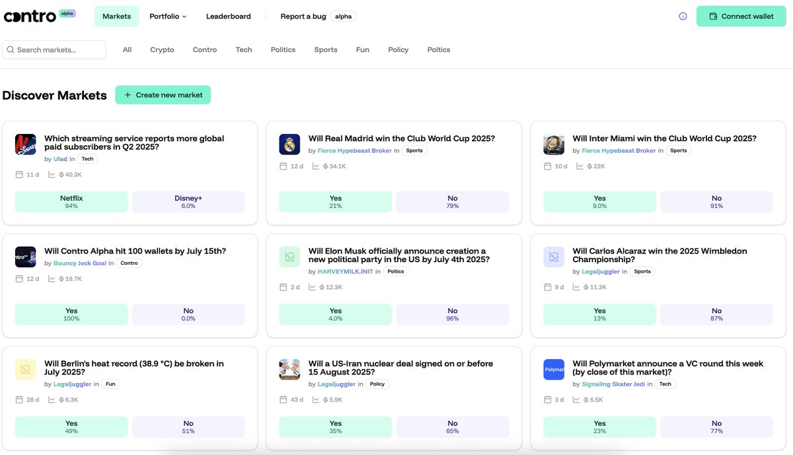The image size is (793, 455).
Task: Choose No 96% on Elon Musk market
Action: click(453, 314)
